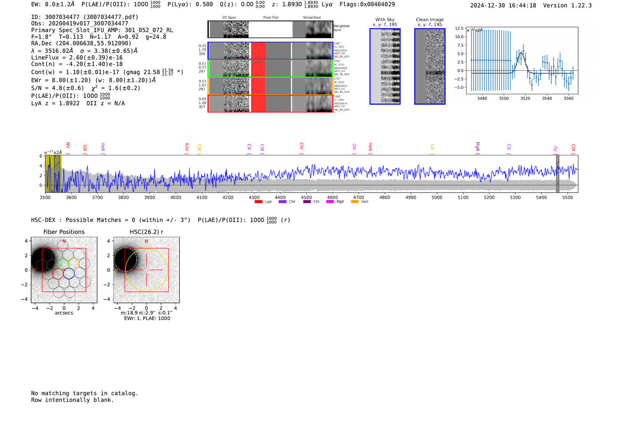Click the magenta MgII legend swatch

(x=330, y=202)
